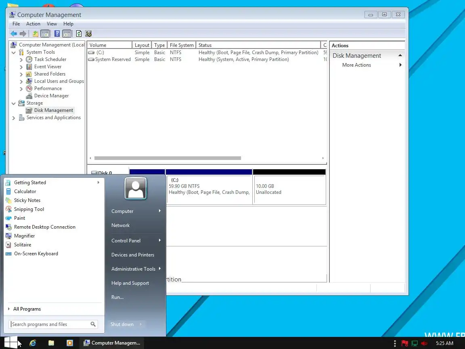Click the blue Help question mark icon

pyautogui.click(x=57, y=34)
